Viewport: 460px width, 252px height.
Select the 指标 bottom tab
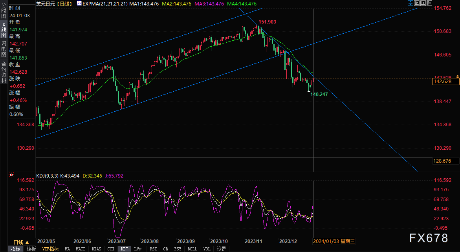[16, 249]
